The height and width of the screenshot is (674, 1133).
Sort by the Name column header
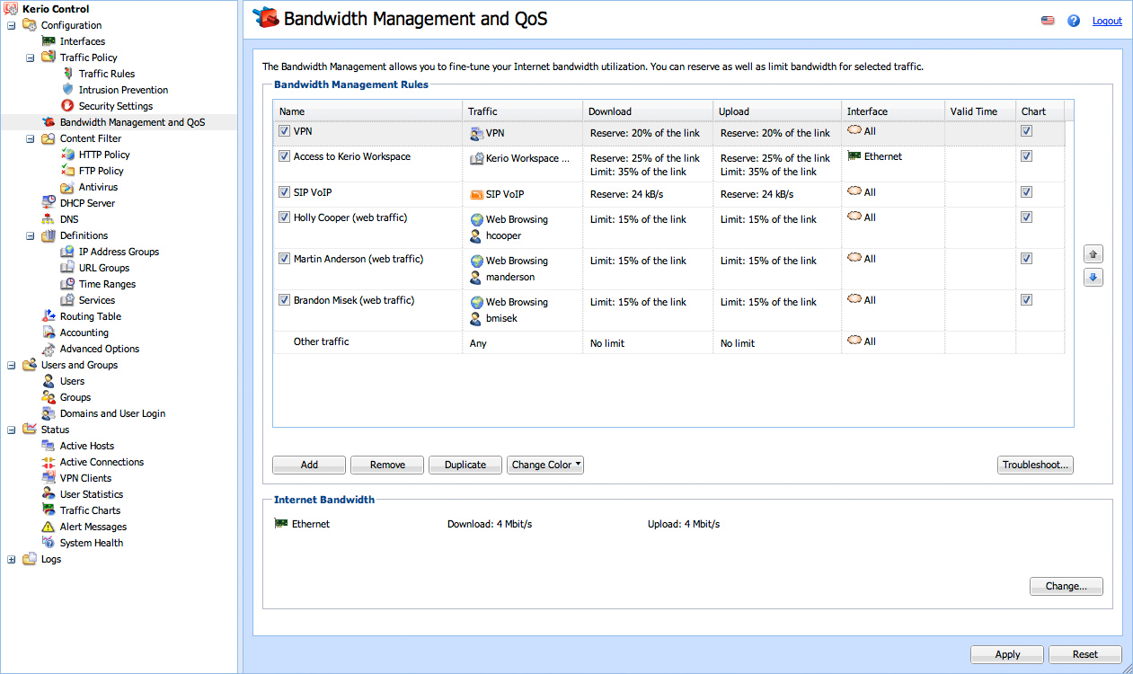point(367,111)
